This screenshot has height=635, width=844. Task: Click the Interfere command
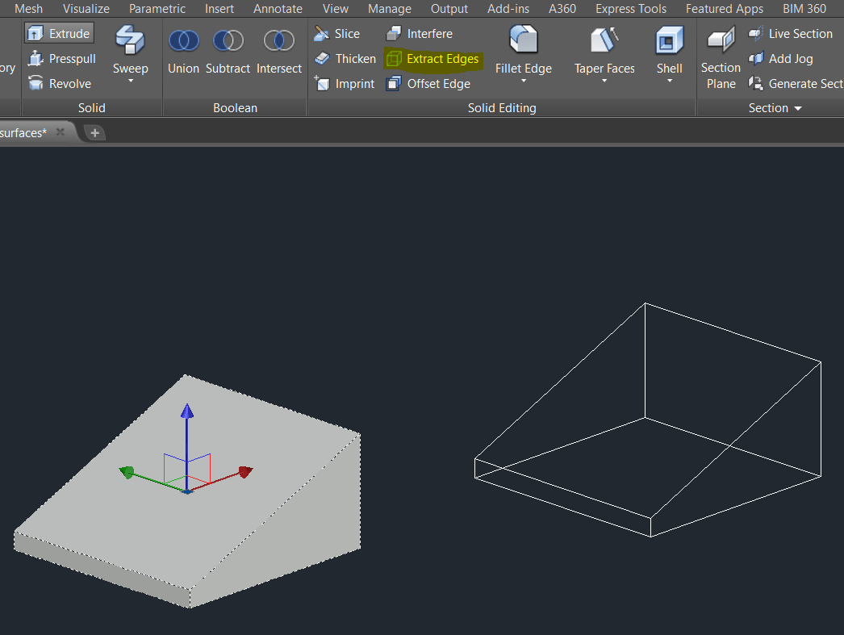click(427, 33)
